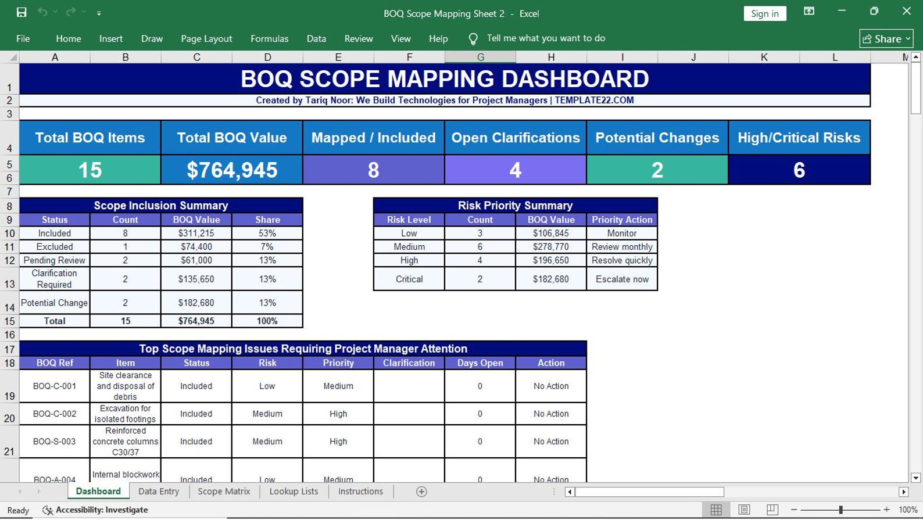Open Ribbon Display Options icon

pos(809,12)
